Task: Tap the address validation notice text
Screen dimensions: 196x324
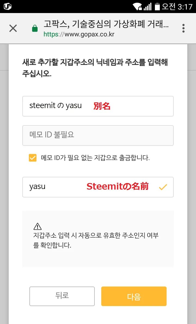Action: click(x=96, y=240)
